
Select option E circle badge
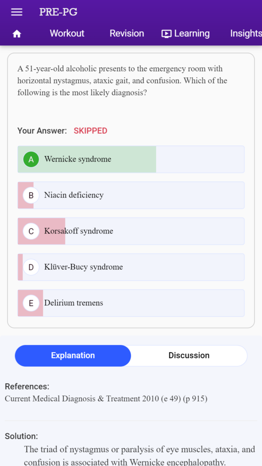(31, 303)
